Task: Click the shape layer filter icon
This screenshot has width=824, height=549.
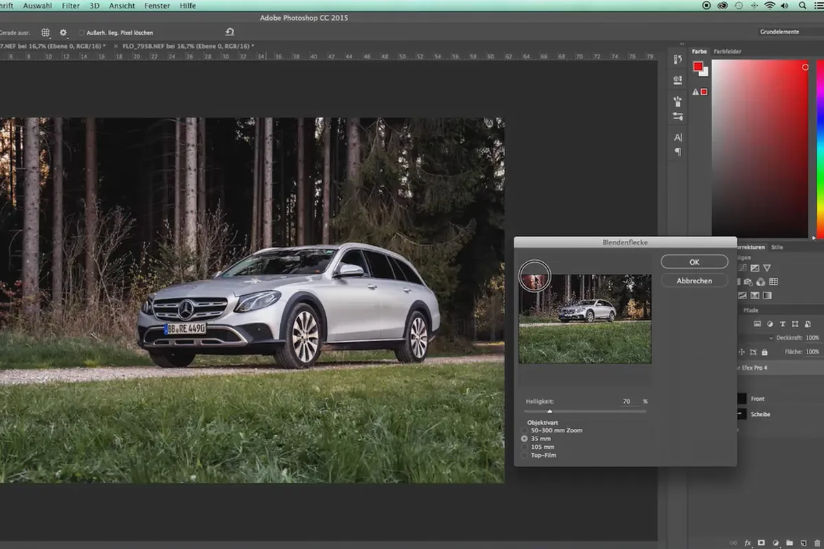Action: [x=794, y=323]
